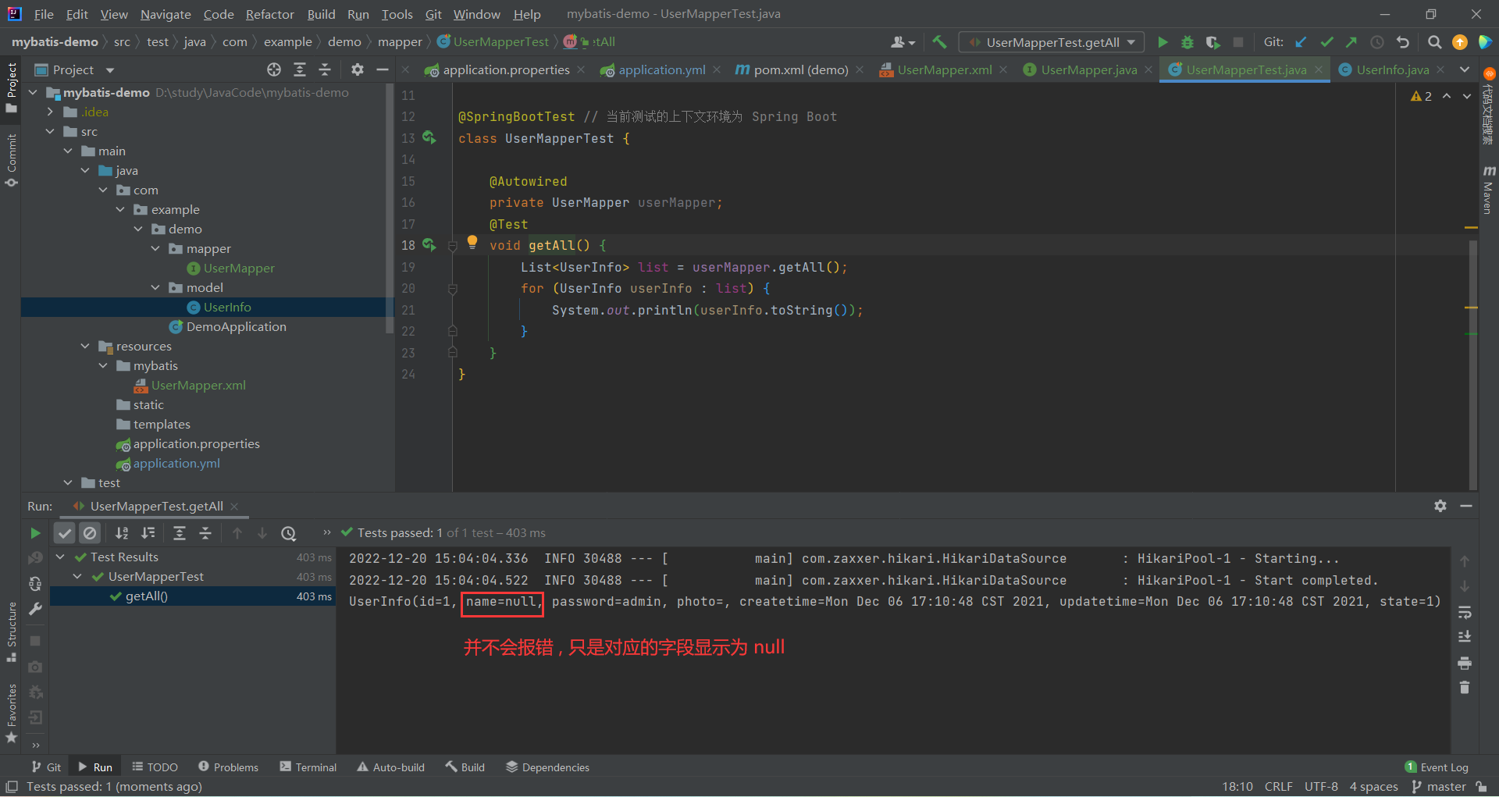The image size is (1499, 797).
Task: Close the UserMapperTest.getAll run tab
Action: tap(234, 507)
